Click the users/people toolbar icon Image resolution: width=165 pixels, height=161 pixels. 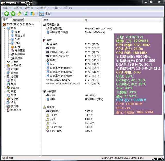tap(32, 14)
